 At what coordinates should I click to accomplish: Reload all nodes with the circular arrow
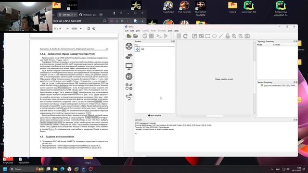pos(185,36)
